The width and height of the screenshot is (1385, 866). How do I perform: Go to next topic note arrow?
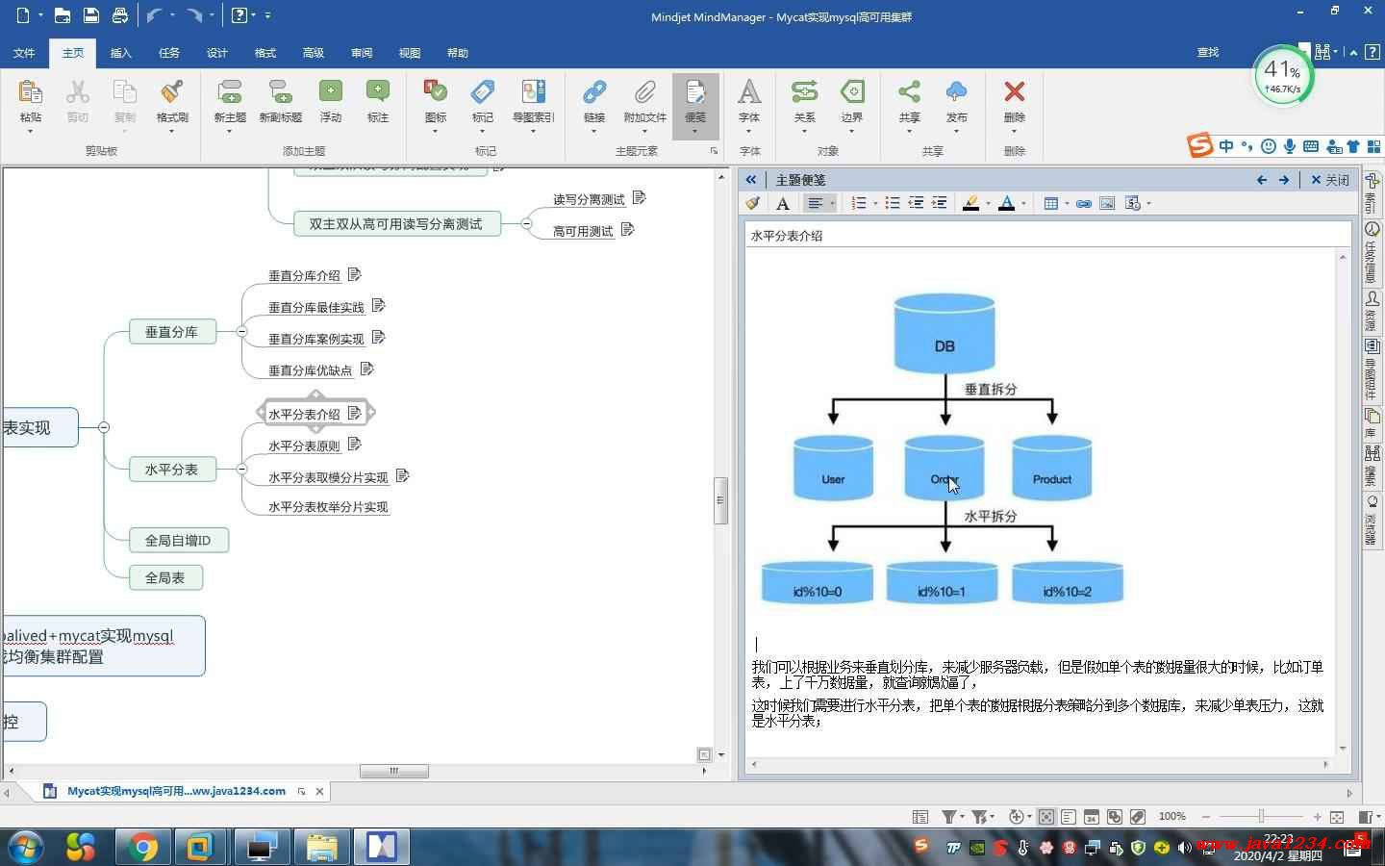1284,180
